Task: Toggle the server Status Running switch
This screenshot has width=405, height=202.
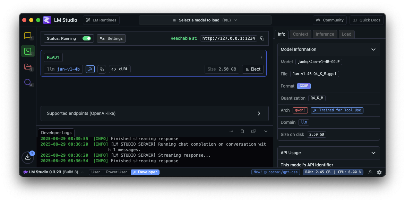Action: (87, 38)
